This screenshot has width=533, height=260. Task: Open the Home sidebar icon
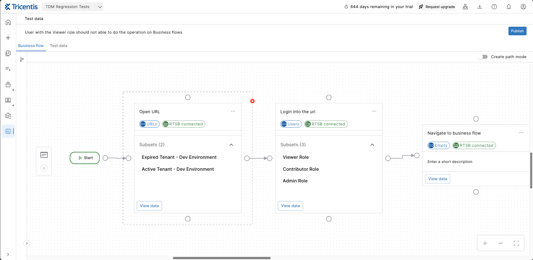[8, 22]
